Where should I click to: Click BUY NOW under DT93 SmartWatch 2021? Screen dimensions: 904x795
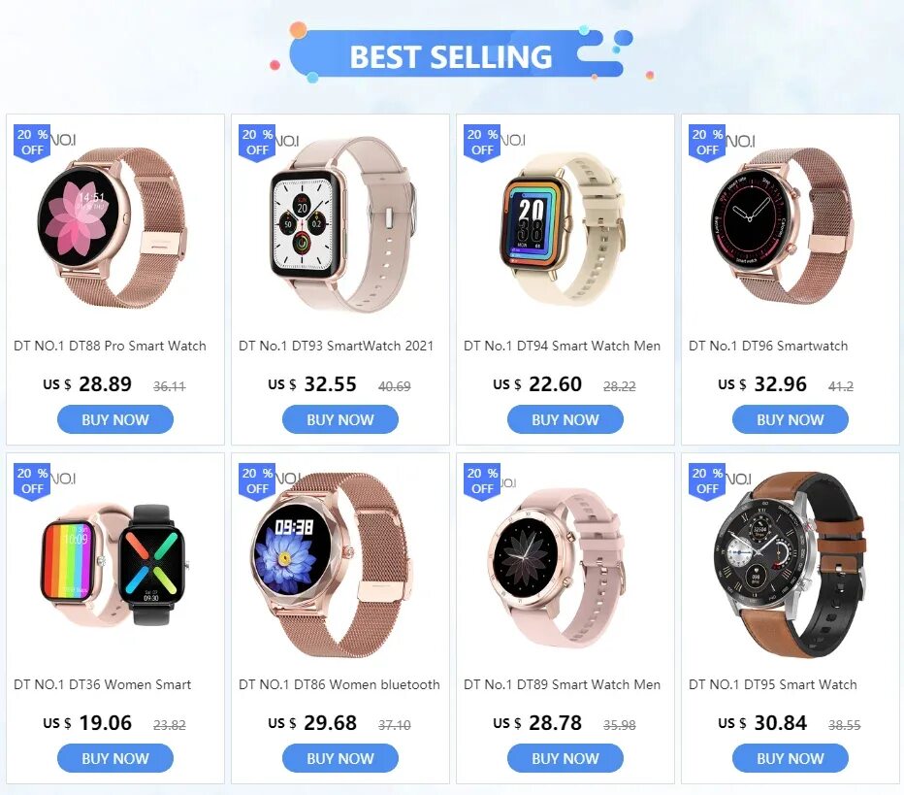pos(340,419)
